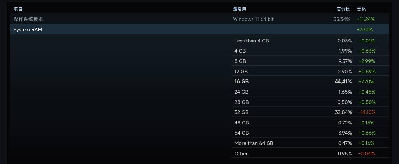Click the 32 GB row label
This screenshot has width=399, height=164.
point(241,112)
